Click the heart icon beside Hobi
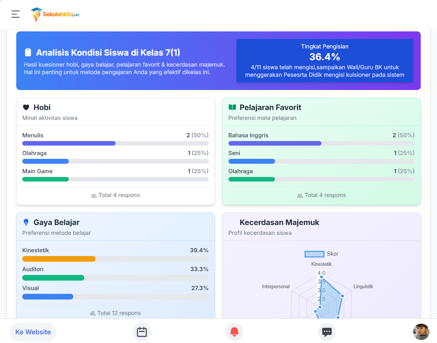The image size is (437, 343). click(26, 107)
